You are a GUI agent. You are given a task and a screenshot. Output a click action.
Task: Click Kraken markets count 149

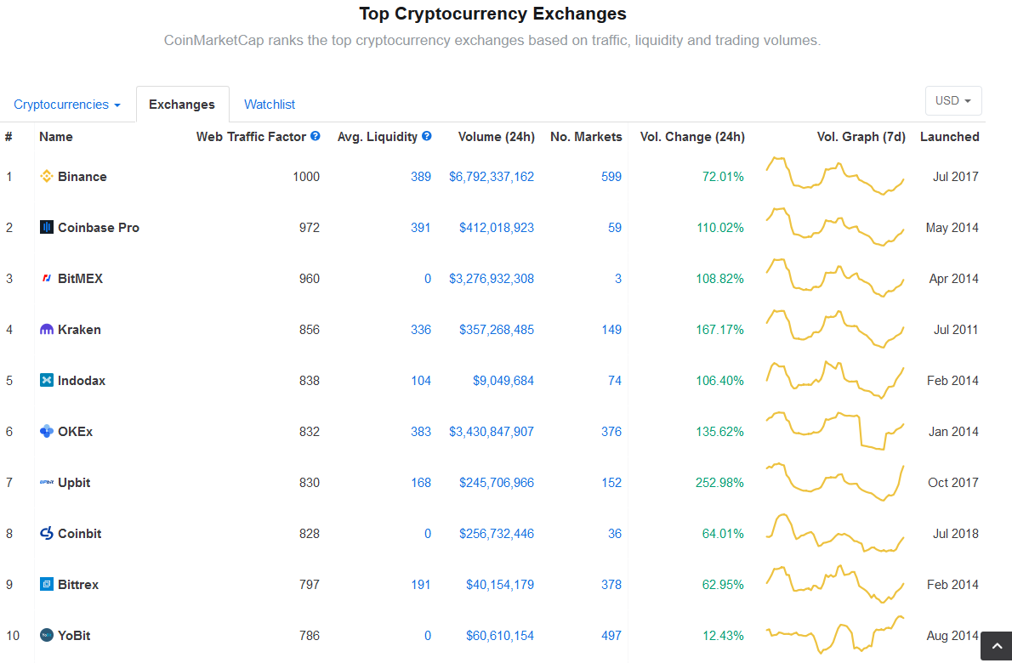(611, 330)
